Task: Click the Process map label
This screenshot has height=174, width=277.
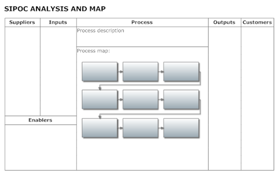Action: (x=94, y=51)
